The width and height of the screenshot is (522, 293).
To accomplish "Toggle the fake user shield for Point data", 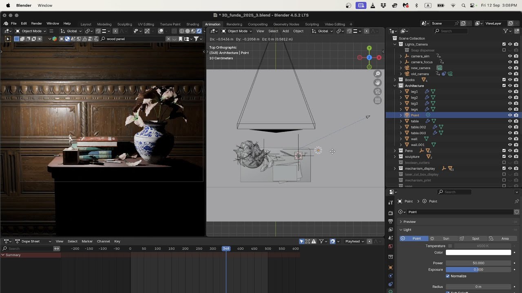I will [x=517, y=212].
